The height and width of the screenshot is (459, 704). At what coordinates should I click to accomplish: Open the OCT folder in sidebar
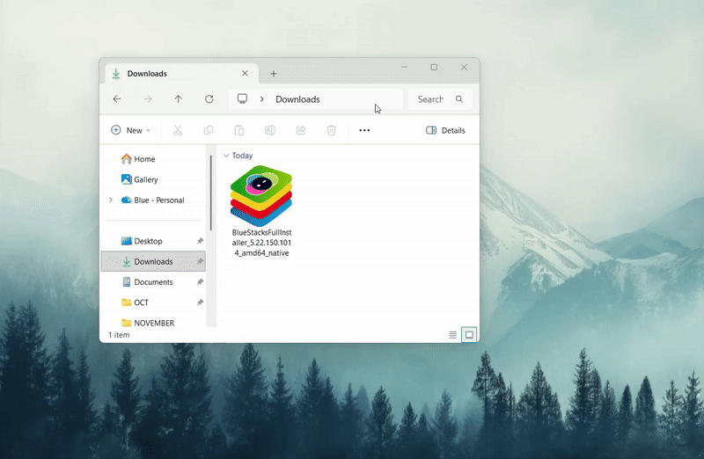[141, 302]
